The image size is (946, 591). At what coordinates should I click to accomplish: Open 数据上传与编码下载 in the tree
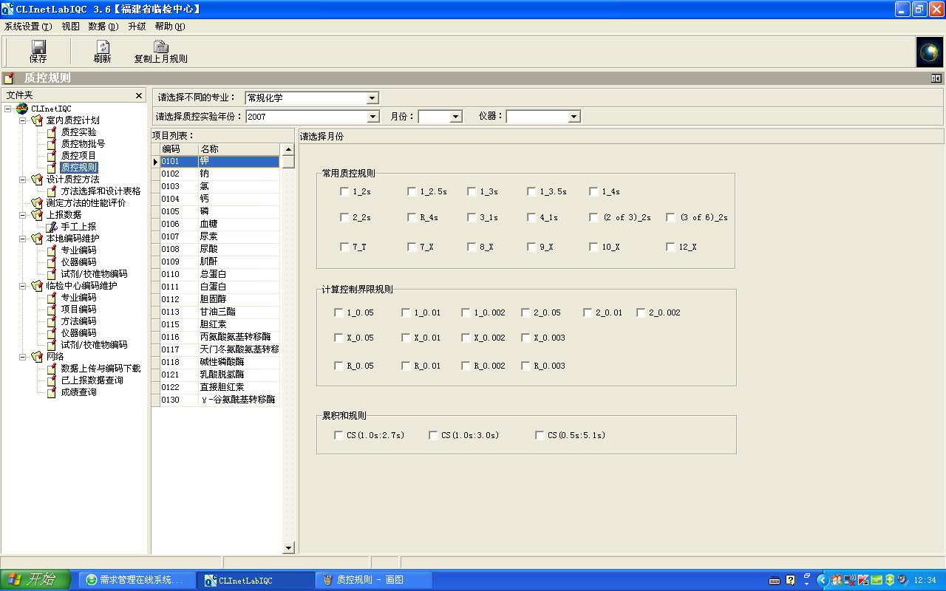101,369
